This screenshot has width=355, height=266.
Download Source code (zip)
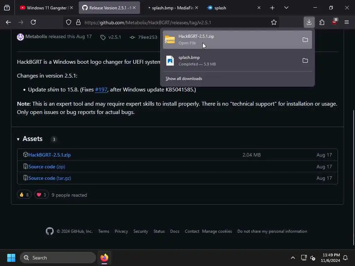[x=47, y=167]
